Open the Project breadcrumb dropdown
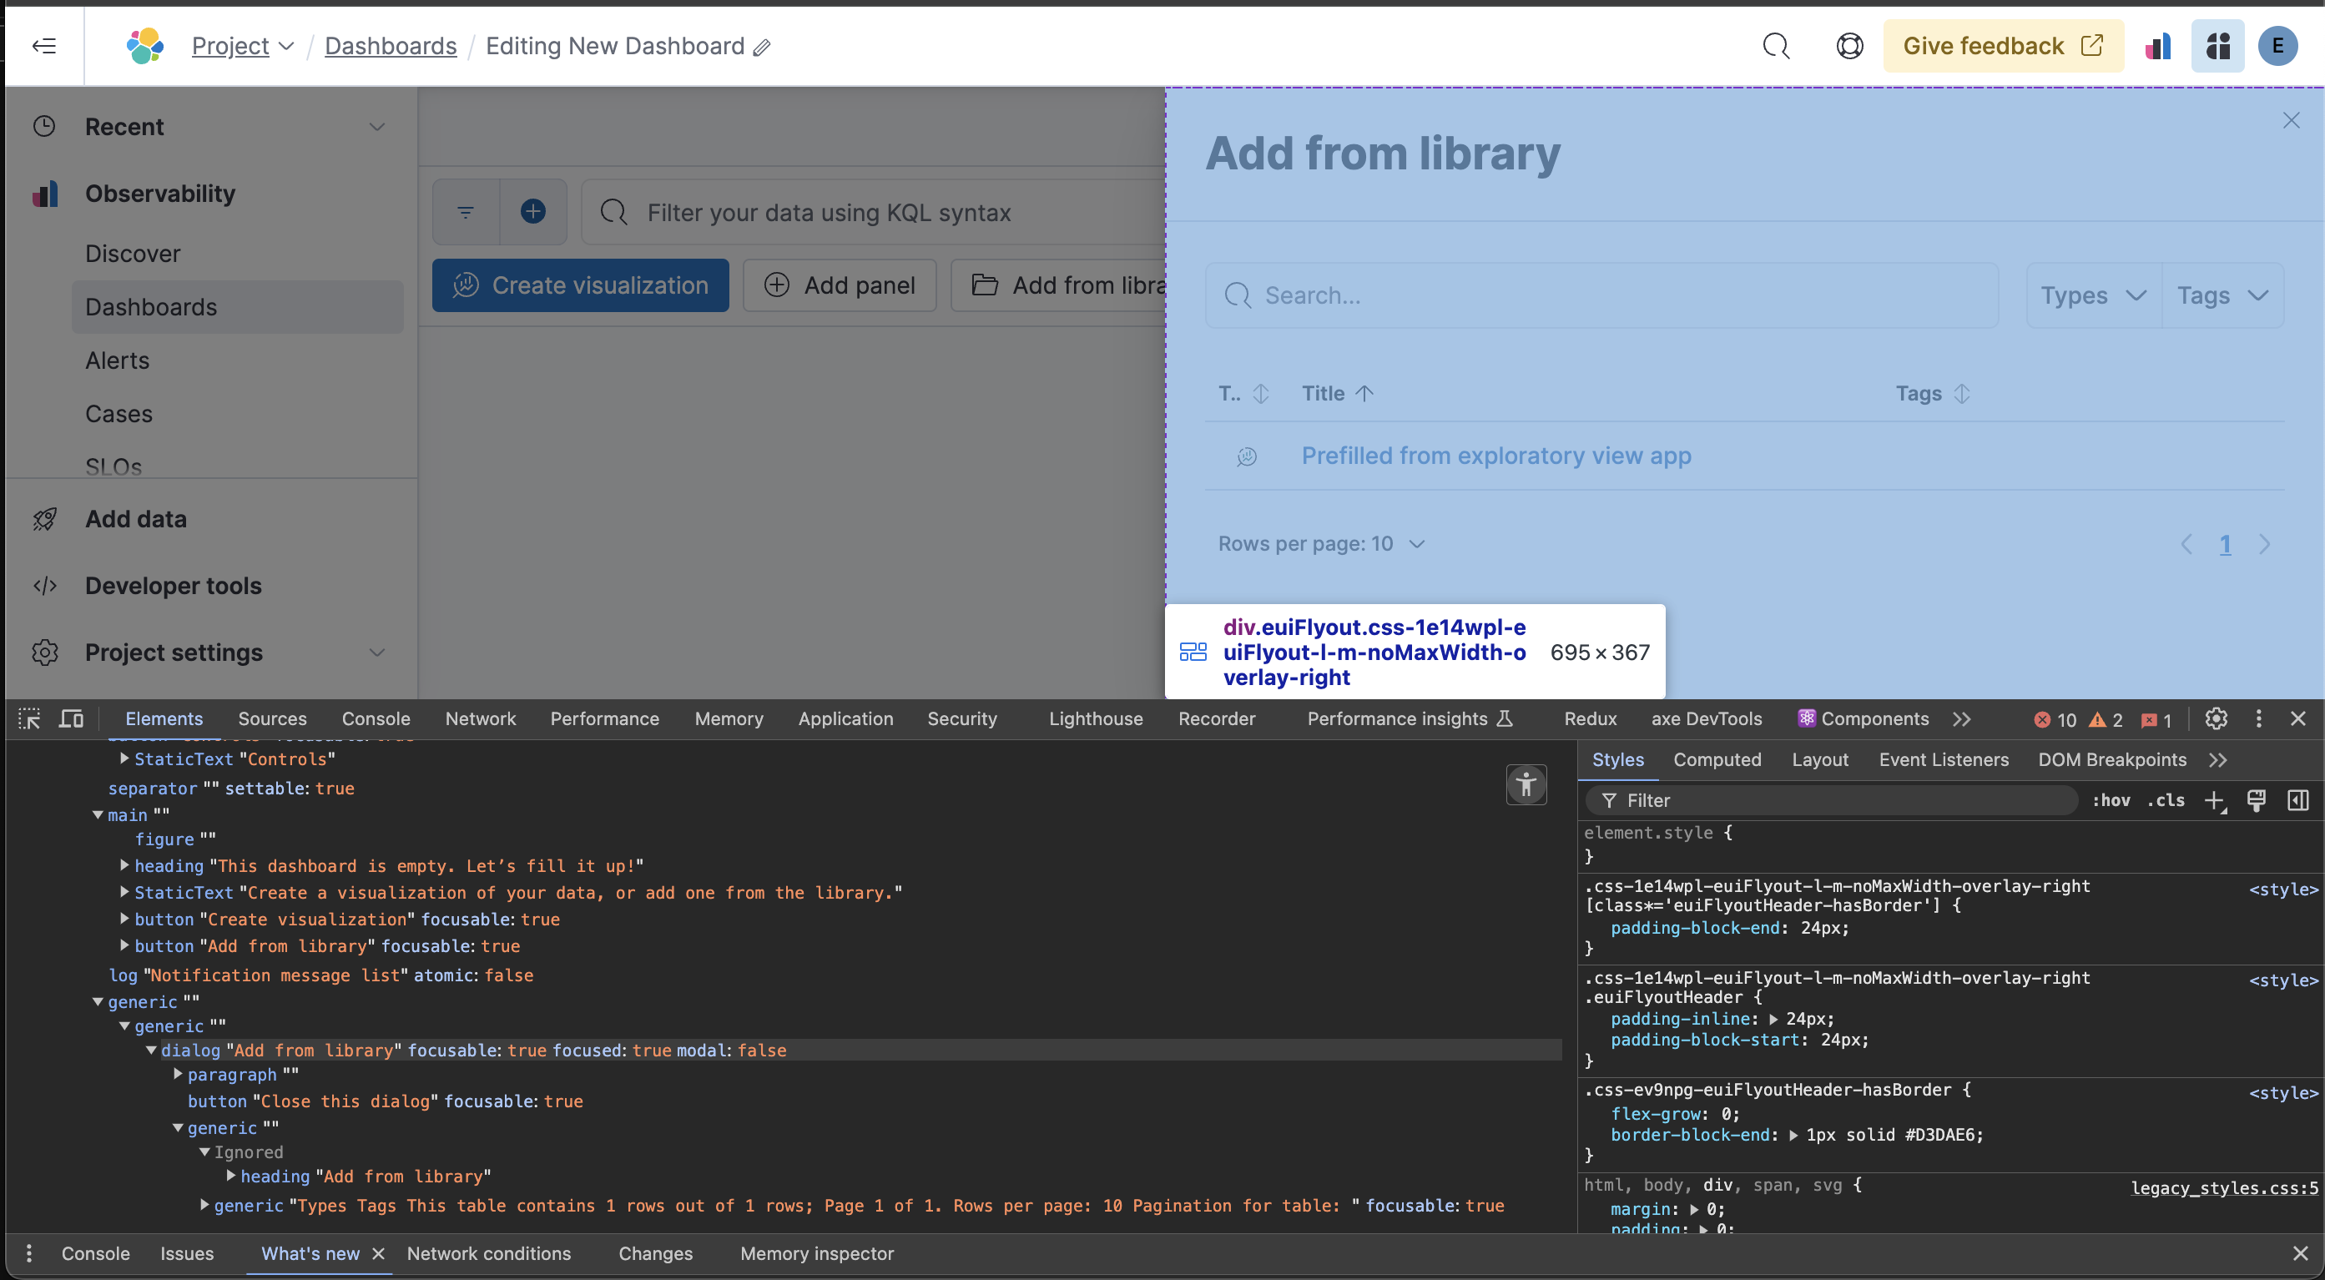The width and height of the screenshot is (2325, 1280). (243, 46)
